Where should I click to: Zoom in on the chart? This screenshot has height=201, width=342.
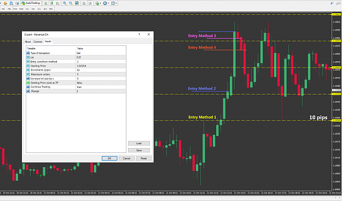(x=65, y=3)
